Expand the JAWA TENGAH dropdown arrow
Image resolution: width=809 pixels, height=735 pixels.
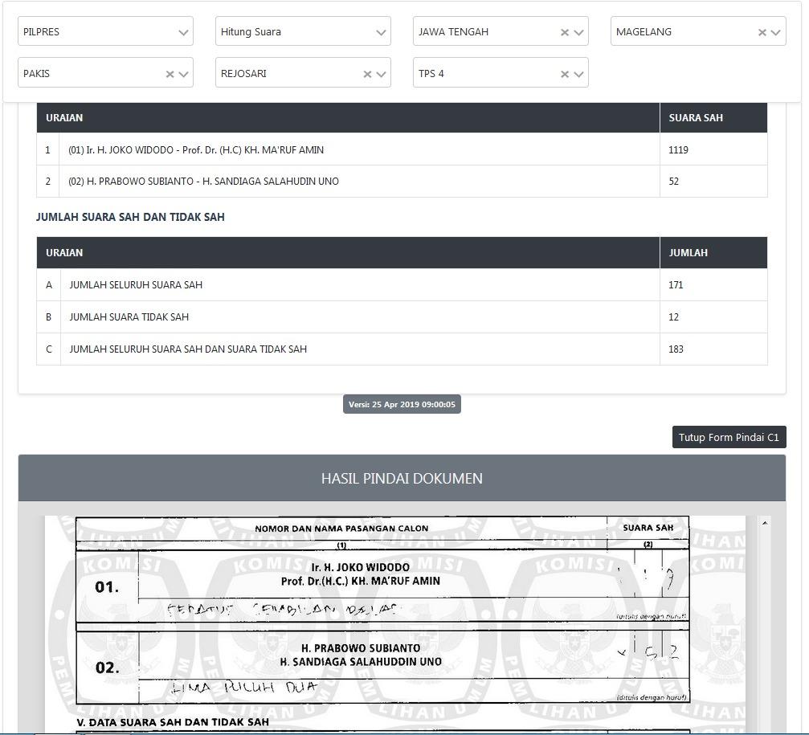pos(579,32)
